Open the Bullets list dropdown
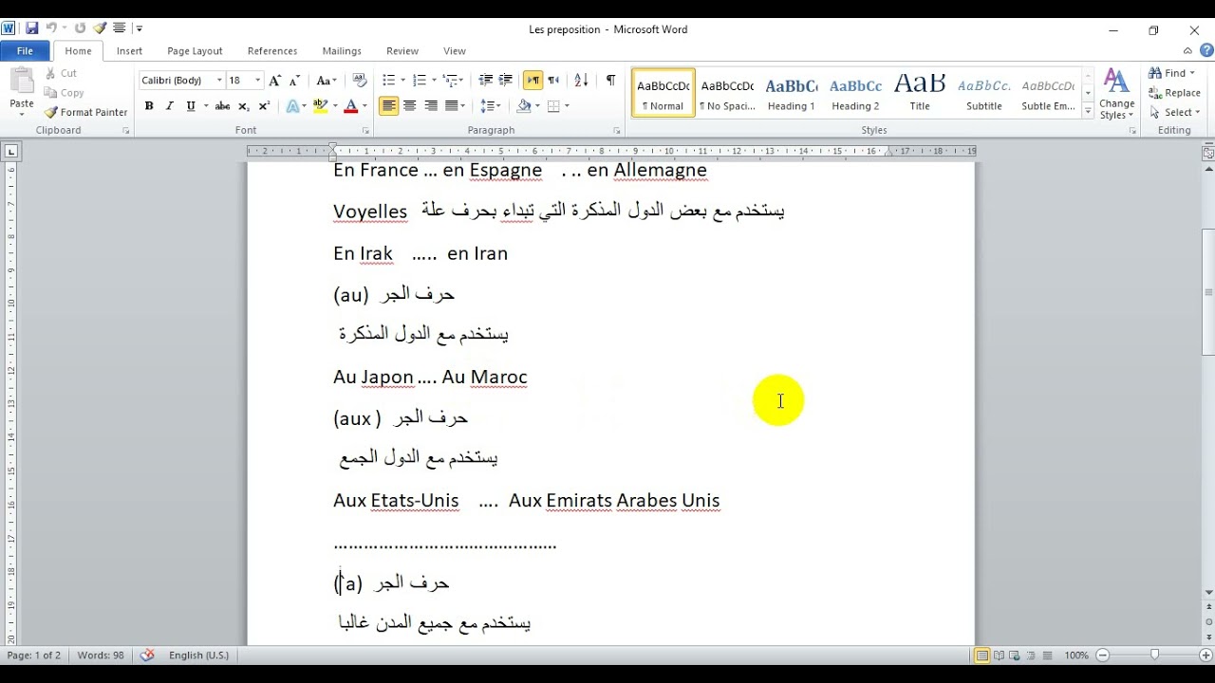 coord(402,81)
